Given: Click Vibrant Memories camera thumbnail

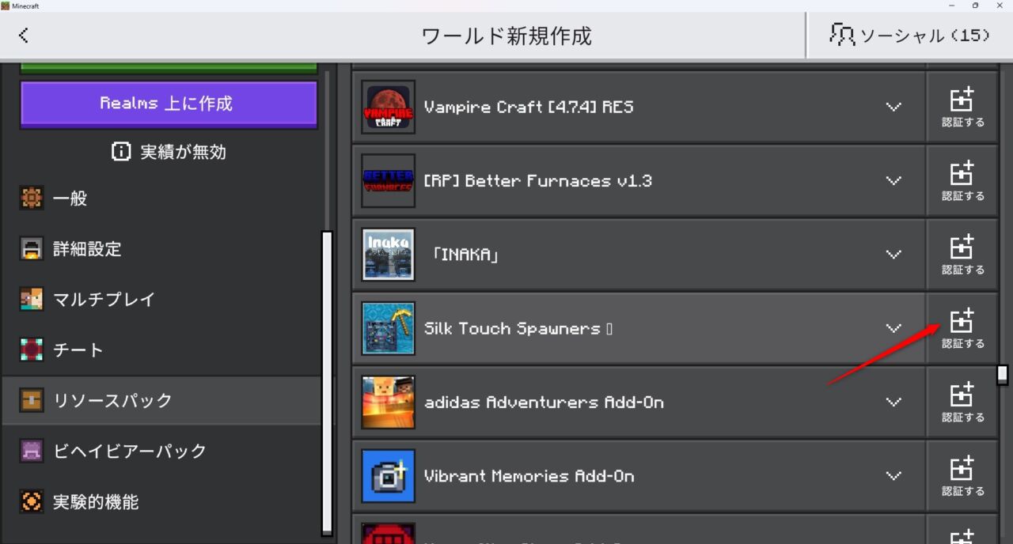Looking at the screenshot, I should pos(389,476).
